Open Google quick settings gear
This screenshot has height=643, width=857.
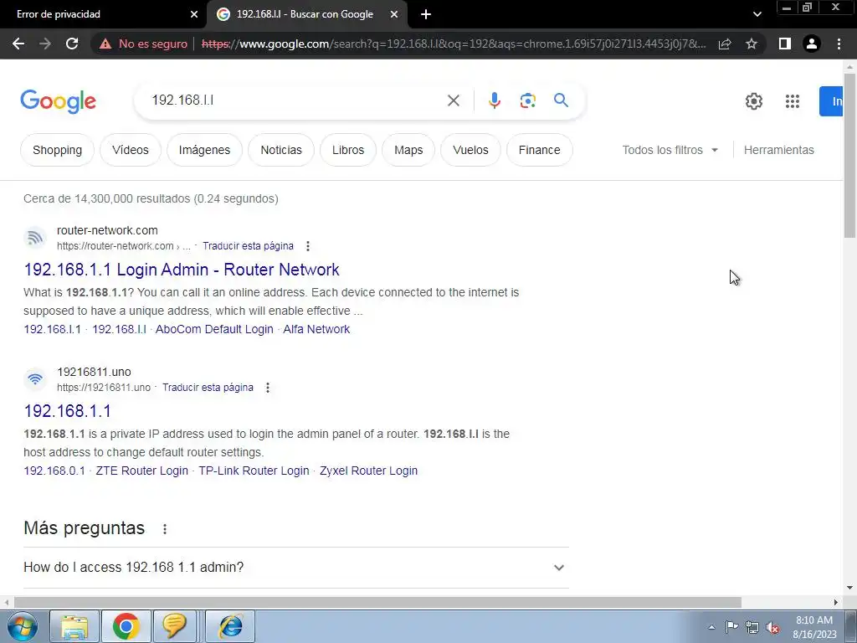tap(754, 101)
